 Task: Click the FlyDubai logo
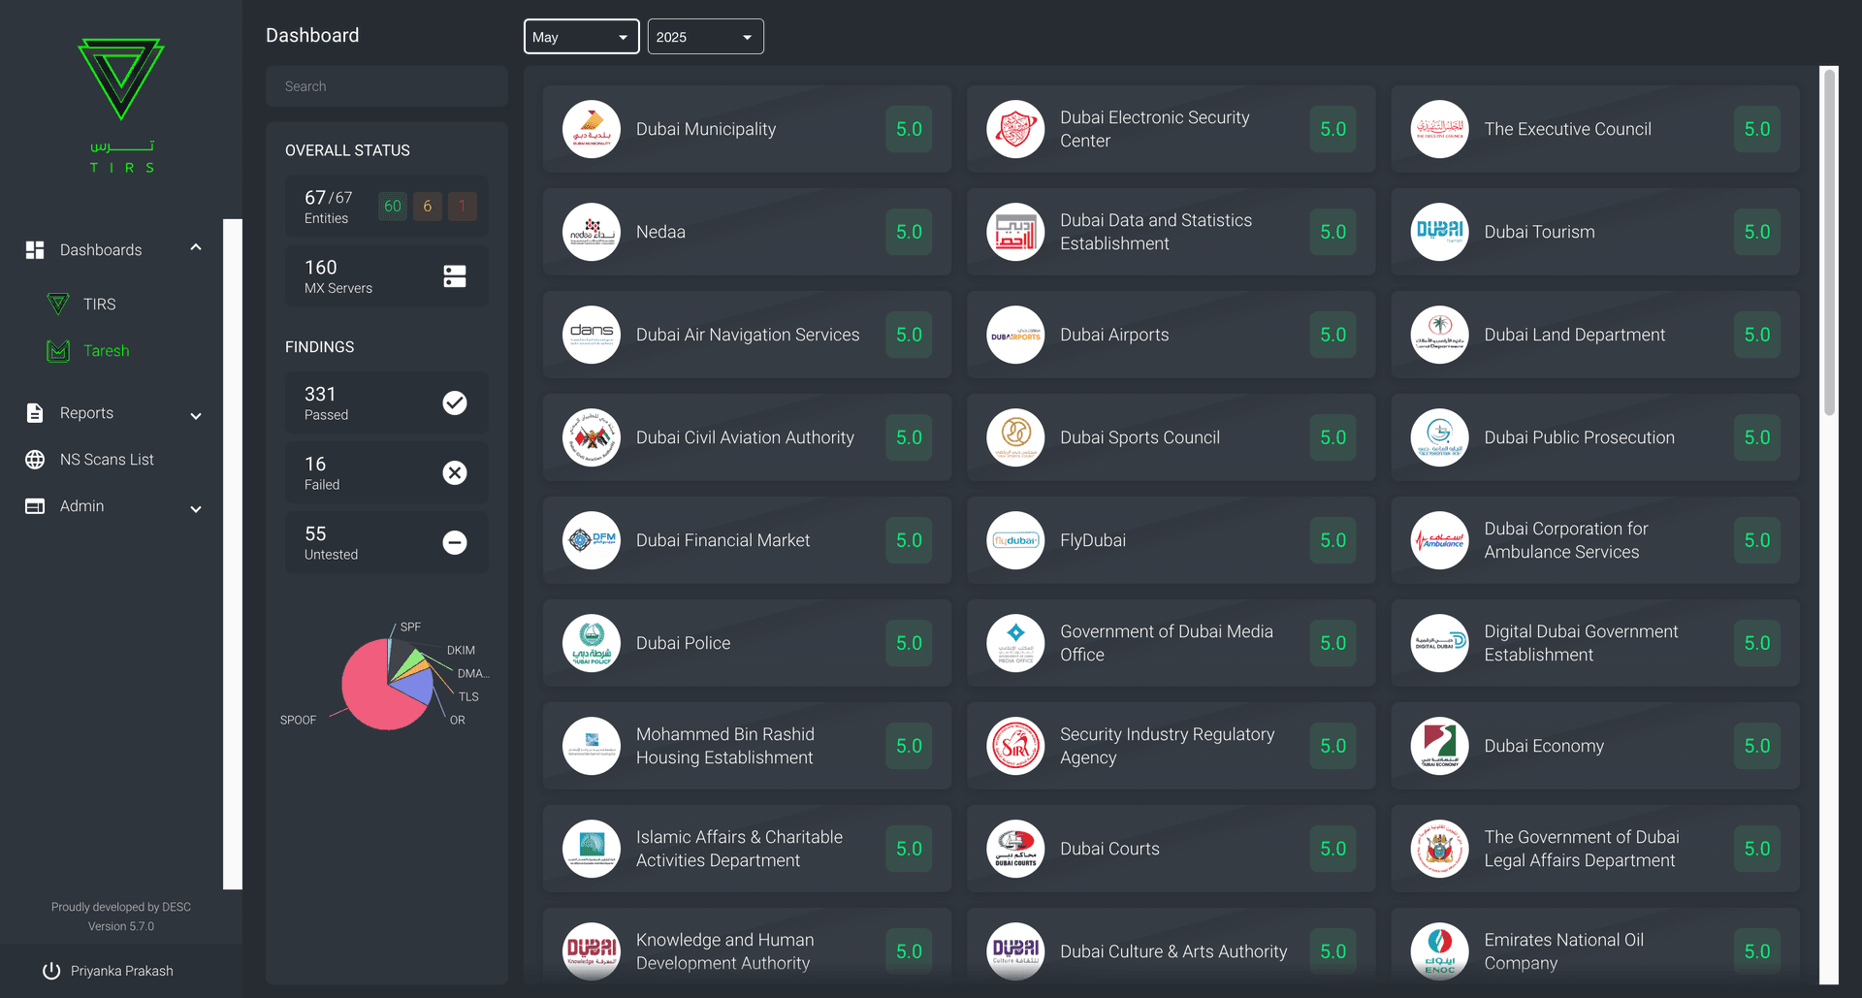pos(1014,540)
